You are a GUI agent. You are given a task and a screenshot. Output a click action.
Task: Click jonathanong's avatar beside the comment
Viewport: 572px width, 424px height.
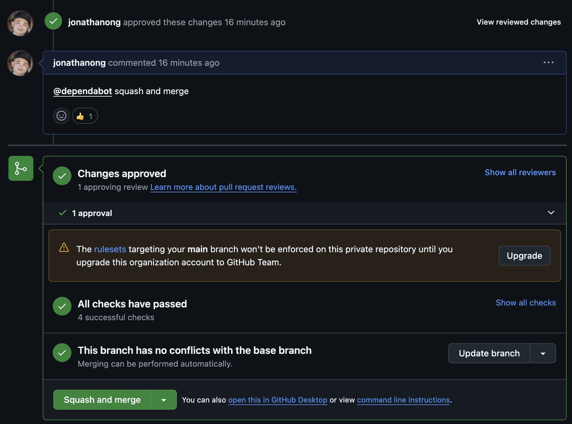pos(20,63)
